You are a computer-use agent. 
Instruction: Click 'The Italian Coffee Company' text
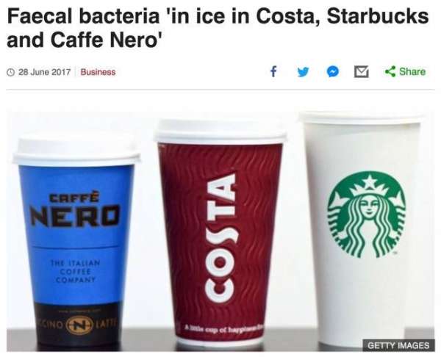(75, 272)
